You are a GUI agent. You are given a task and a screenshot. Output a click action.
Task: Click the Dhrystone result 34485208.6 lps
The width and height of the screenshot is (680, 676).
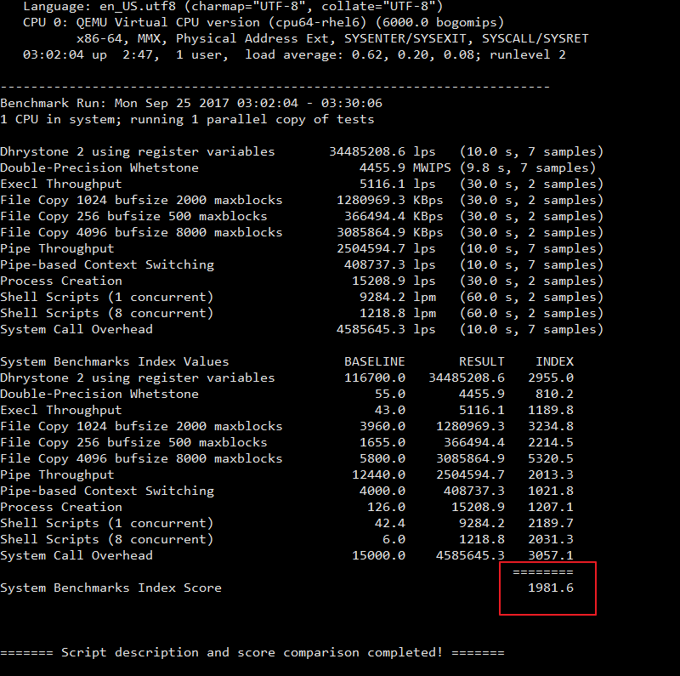click(382, 151)
